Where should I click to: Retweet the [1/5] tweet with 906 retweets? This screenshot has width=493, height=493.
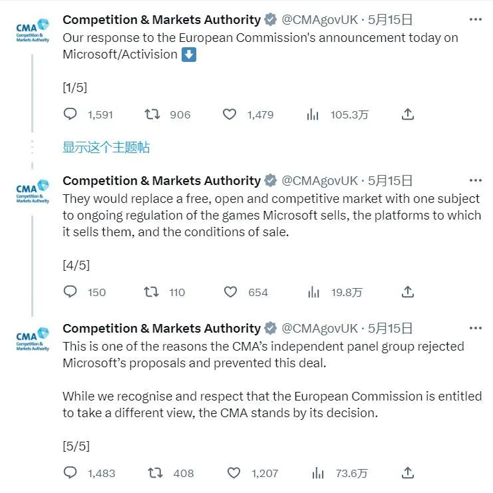[x=152, y=114]
